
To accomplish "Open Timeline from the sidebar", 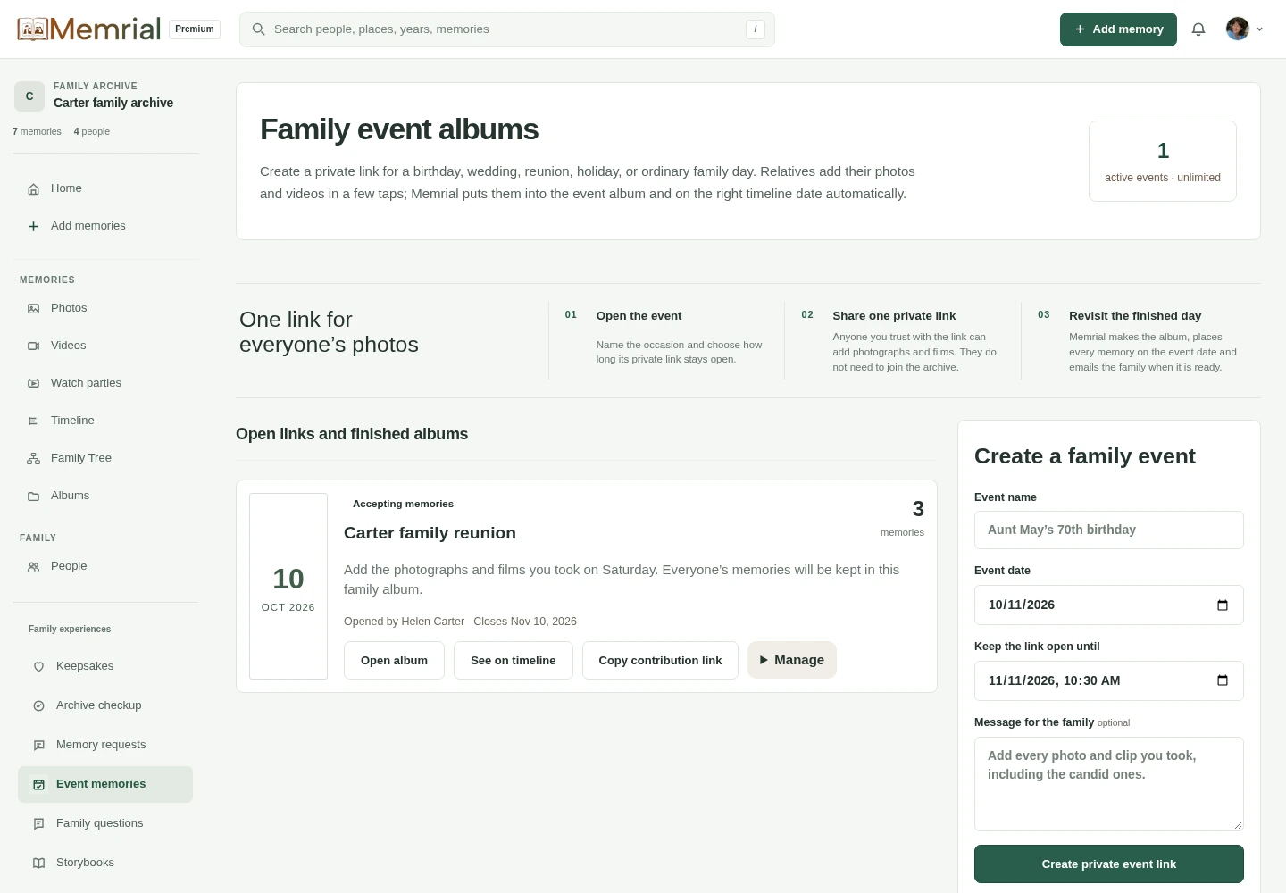I will (105, 421).
